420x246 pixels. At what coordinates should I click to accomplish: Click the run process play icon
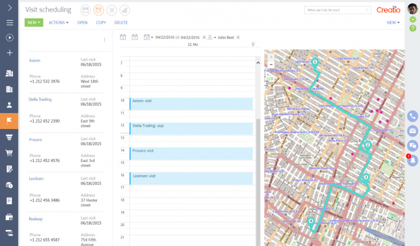click(10, 37)
